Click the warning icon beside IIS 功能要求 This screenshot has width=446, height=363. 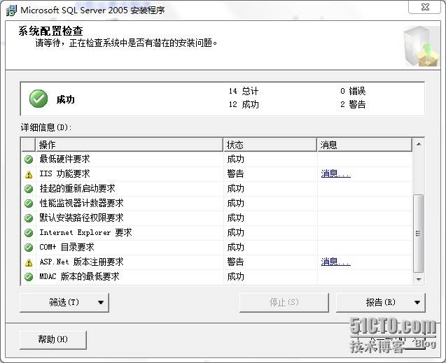29,174
